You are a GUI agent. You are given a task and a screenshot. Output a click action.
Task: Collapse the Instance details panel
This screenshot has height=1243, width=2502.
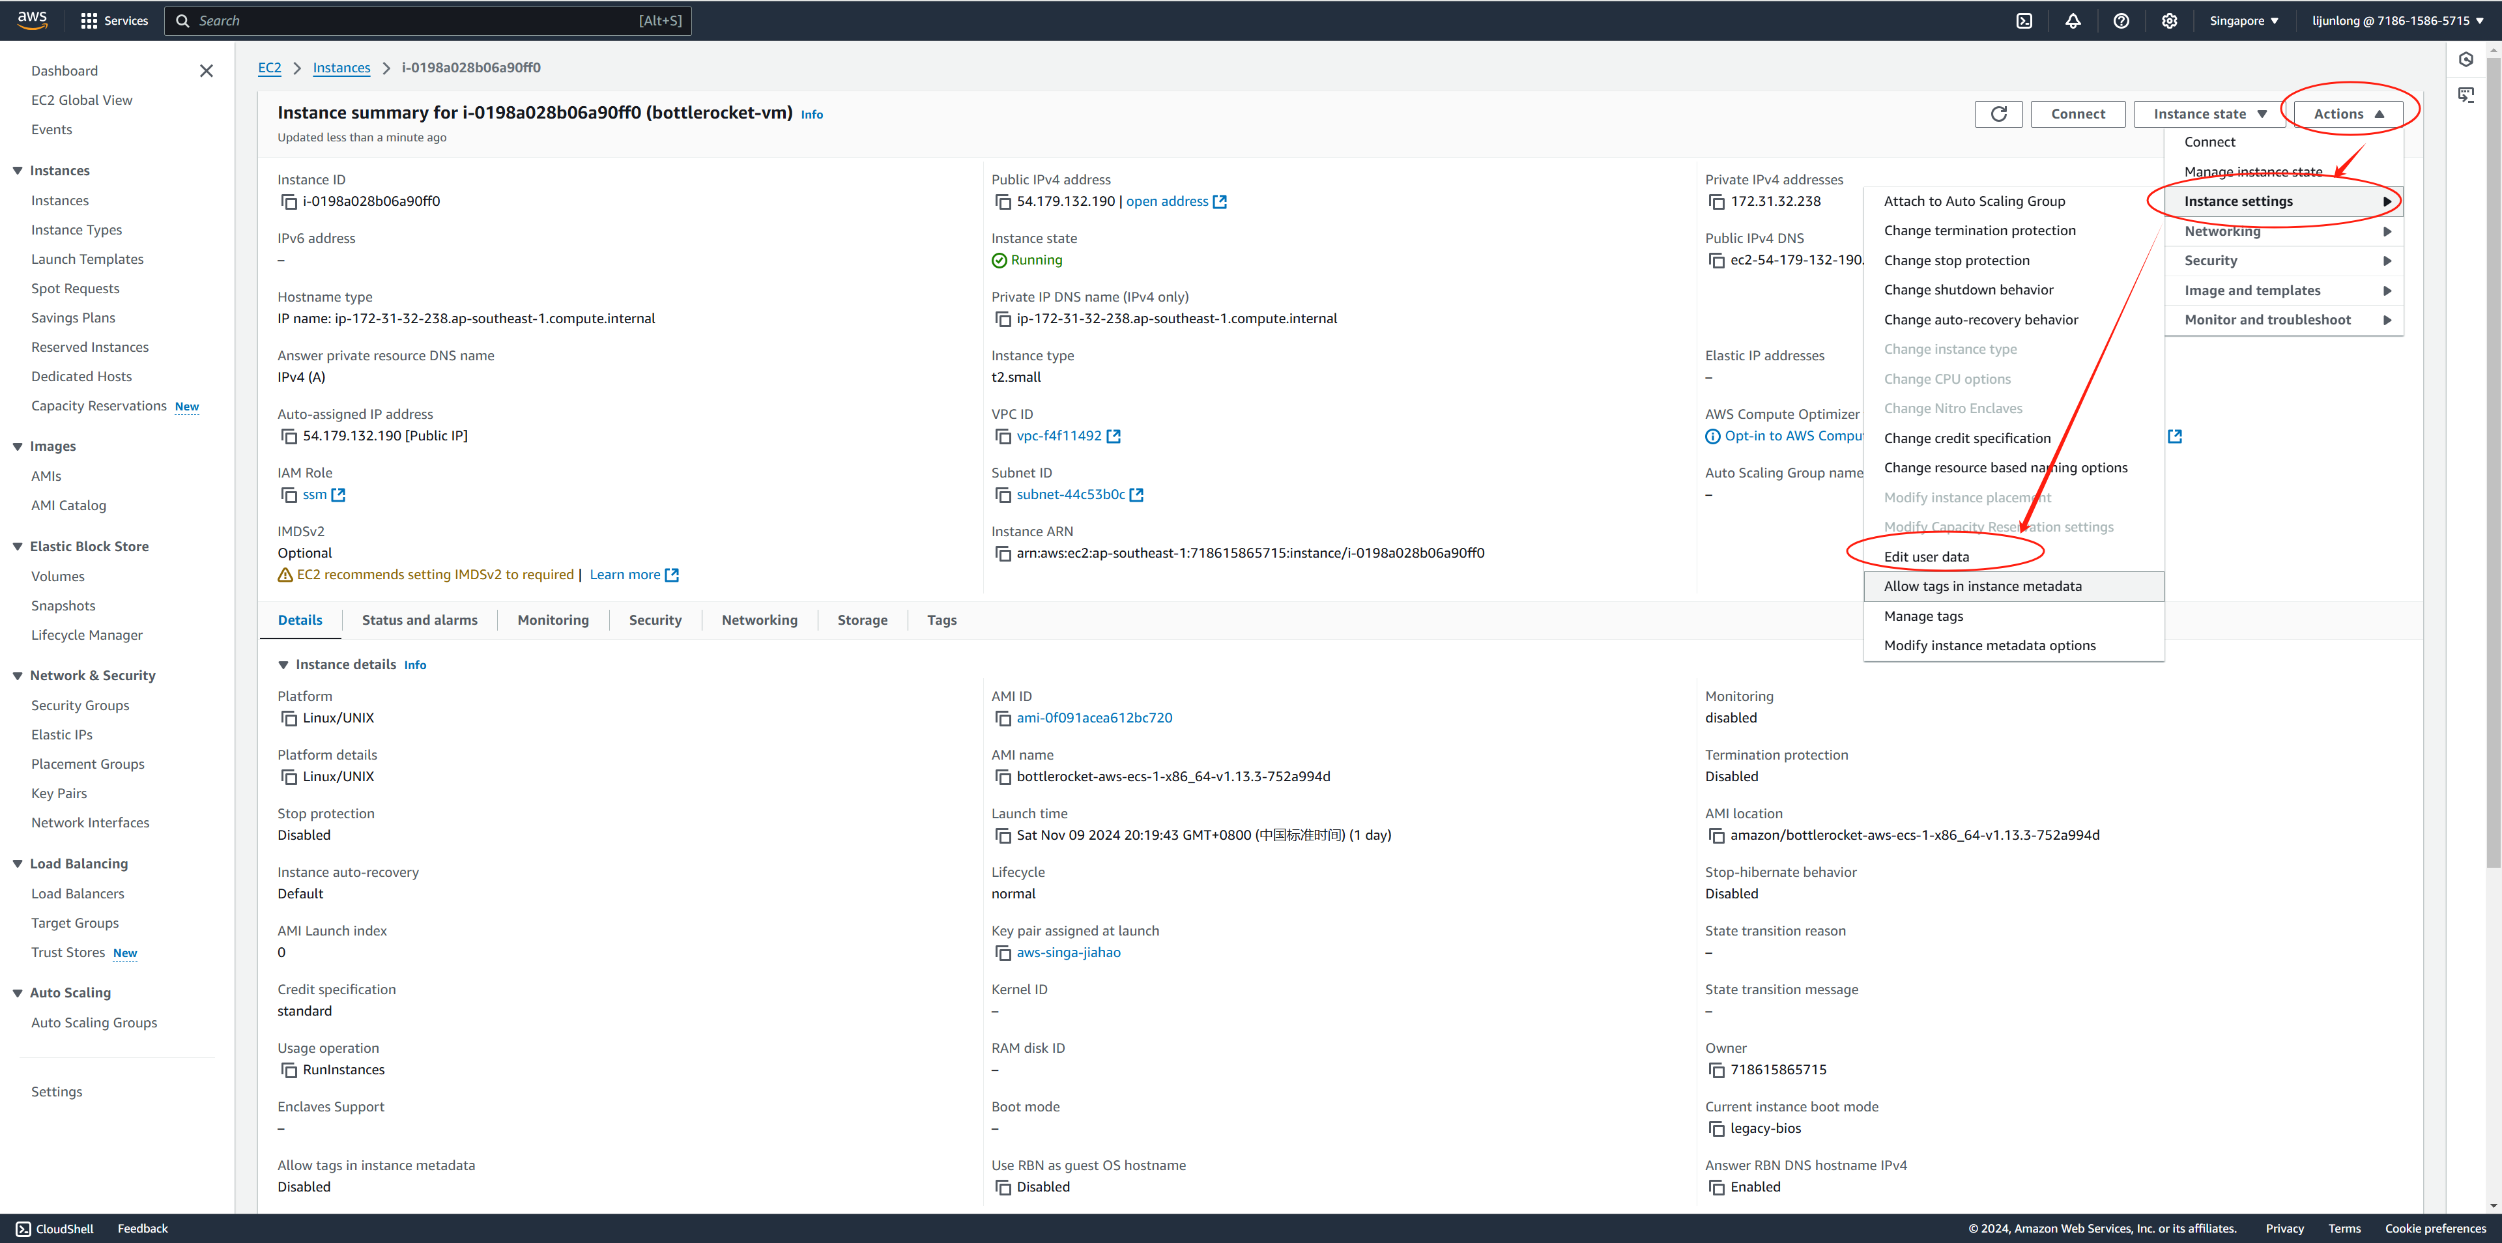283,665
